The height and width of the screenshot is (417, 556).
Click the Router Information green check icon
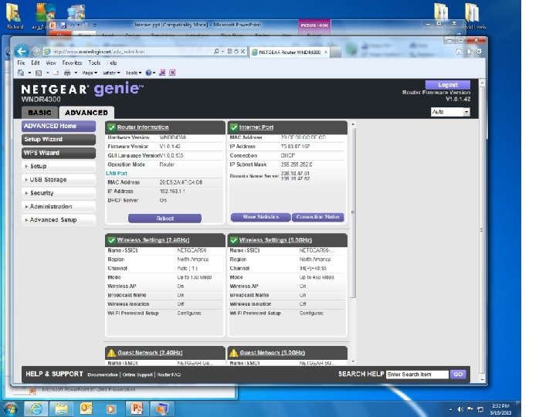[111, 127]
